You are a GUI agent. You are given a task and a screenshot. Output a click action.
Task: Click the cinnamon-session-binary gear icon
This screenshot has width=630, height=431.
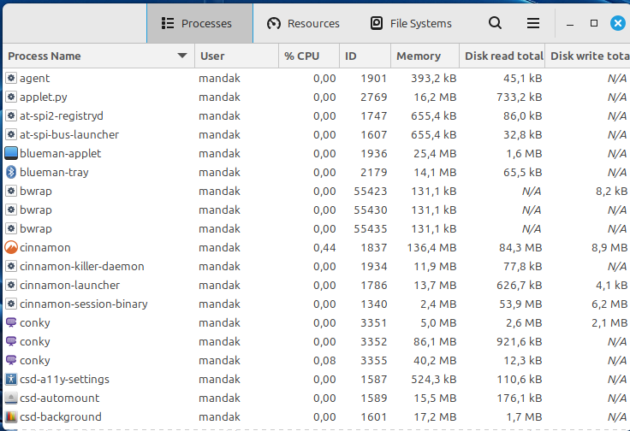(x=11, y=304)
